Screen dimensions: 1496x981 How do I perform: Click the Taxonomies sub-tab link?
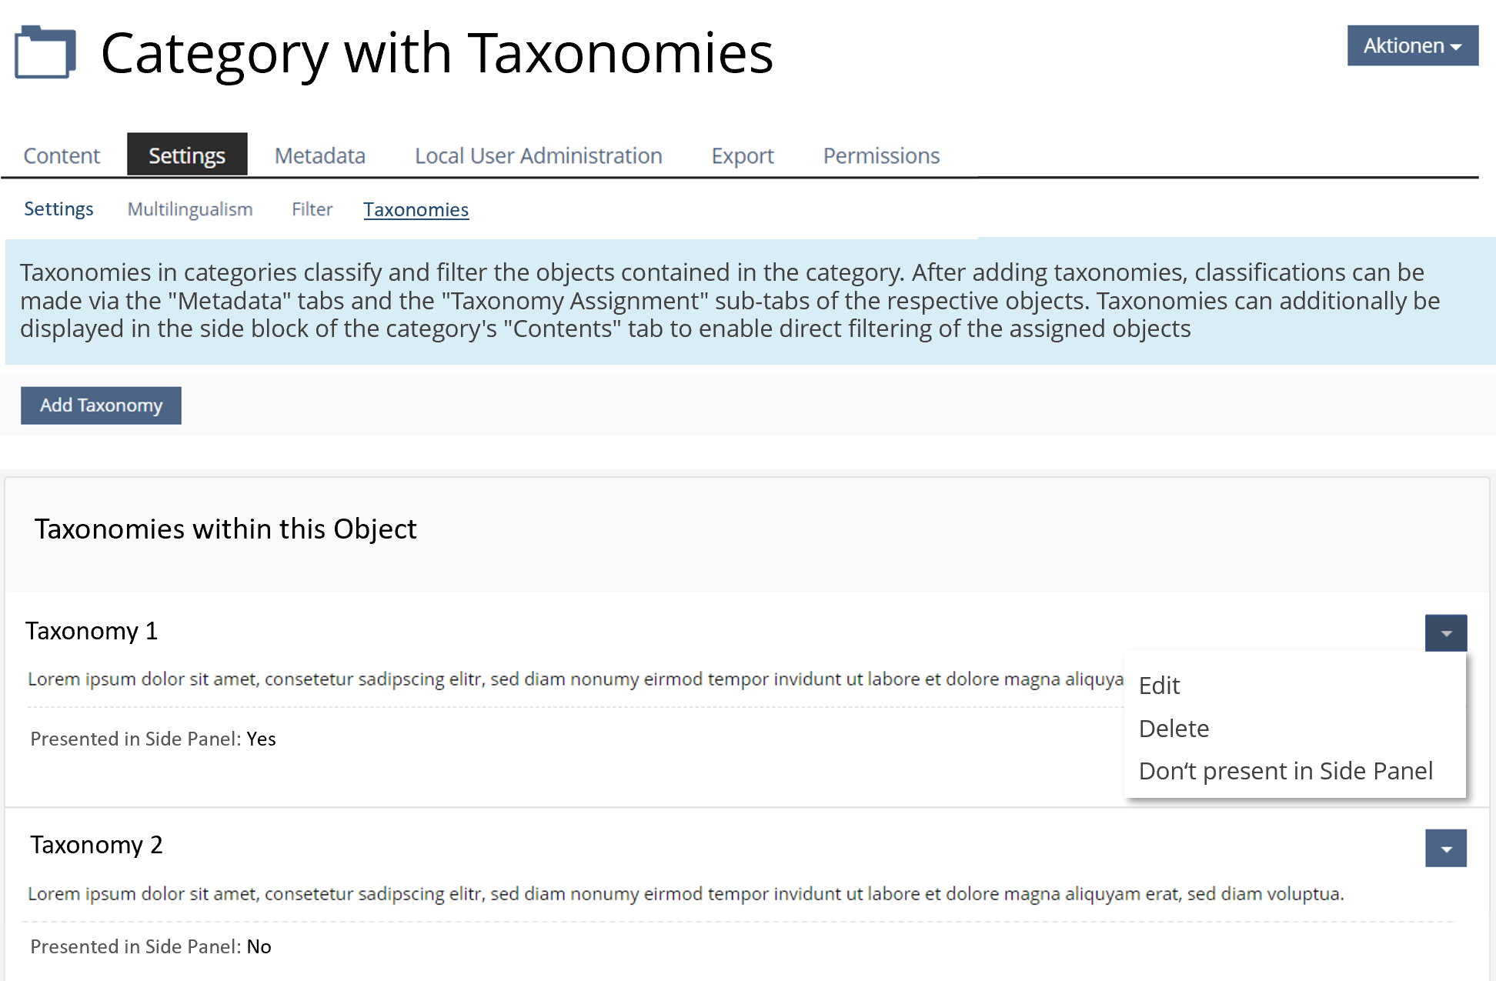coord(416,209)
